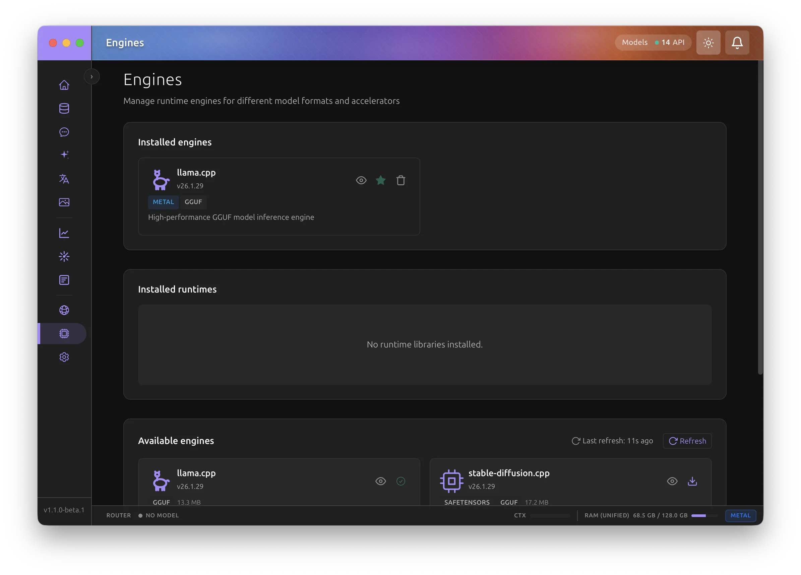The image size is (801, 575).
Task: Toggle default star on installed llama.cpp
Action: [x=380, y=181]
